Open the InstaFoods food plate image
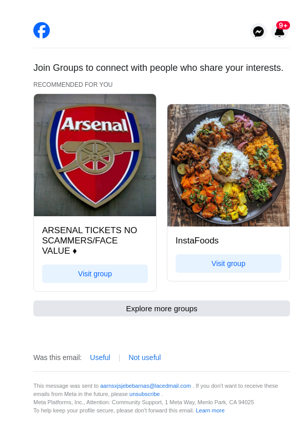Viewport: 308px width, 434px height. point(228,165)
